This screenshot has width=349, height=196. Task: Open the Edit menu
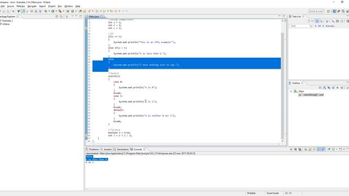(x=3, y=6)
